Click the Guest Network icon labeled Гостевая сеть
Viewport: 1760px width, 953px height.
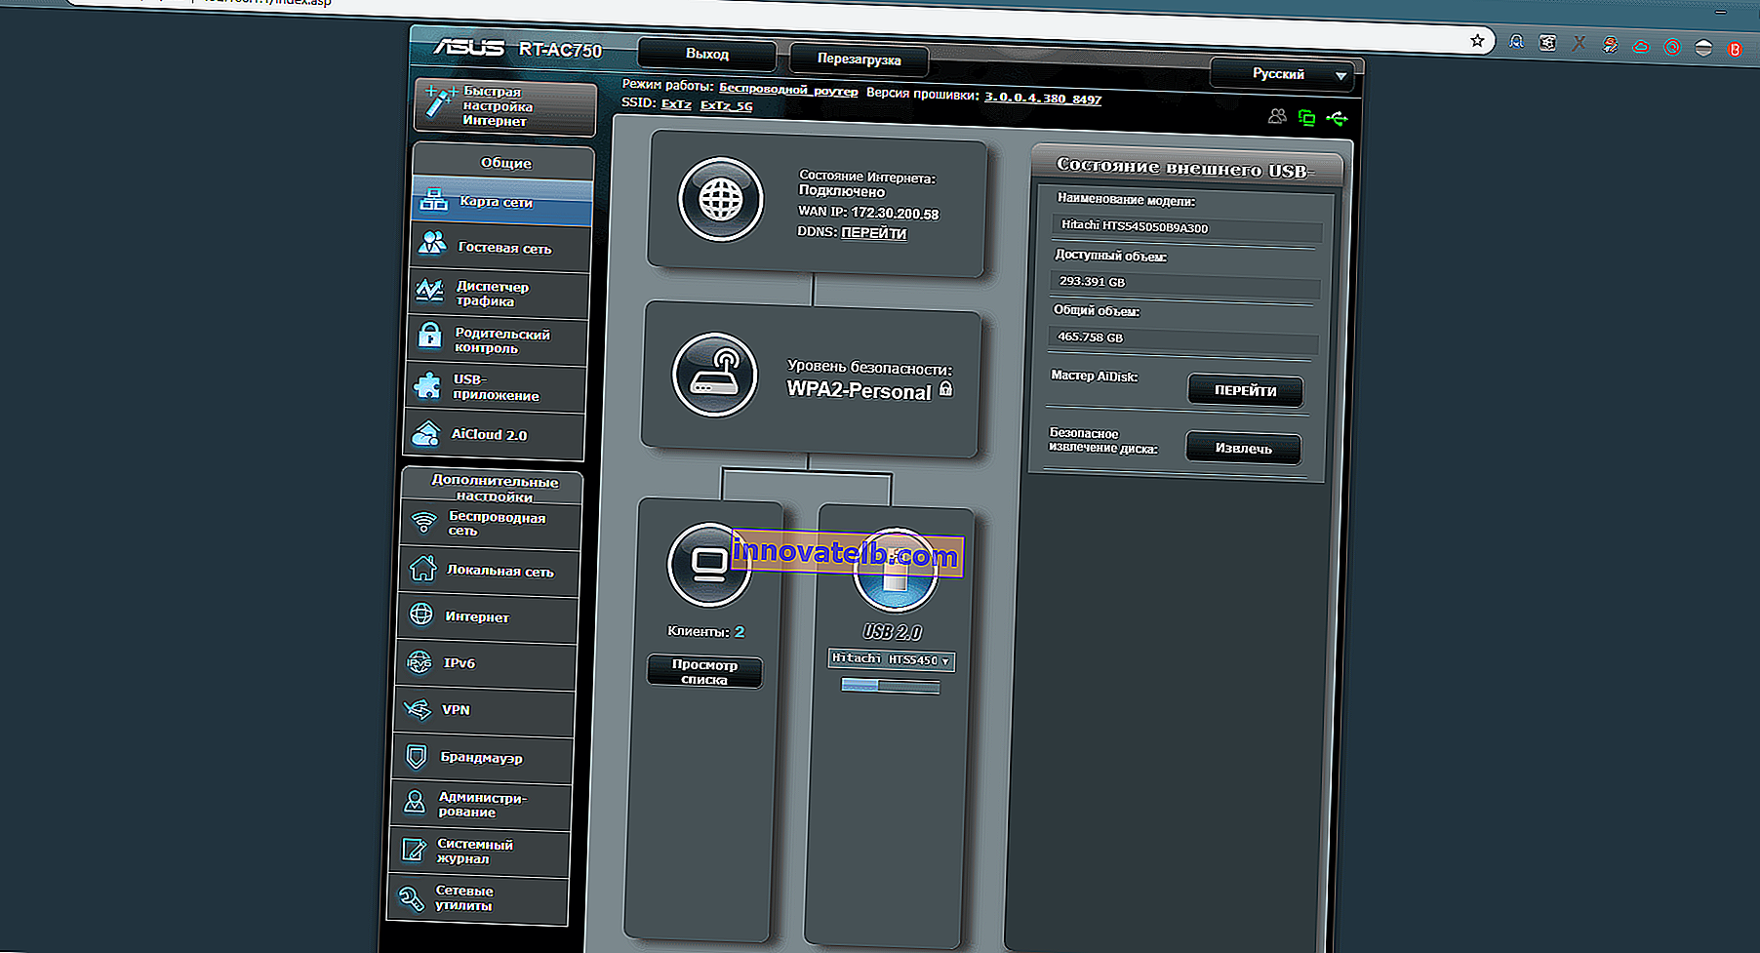[x=432, y=244]
